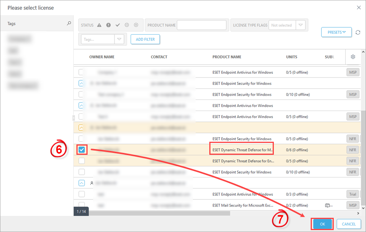The height and width of the screenshot is (232, 366).
Task: Check the Dynamic Threat Defense for En license
Action: click(82, 161)
